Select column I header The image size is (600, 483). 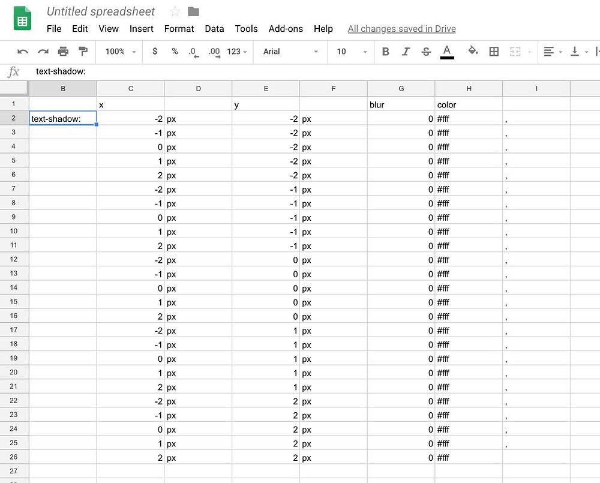tap(536, 88)
